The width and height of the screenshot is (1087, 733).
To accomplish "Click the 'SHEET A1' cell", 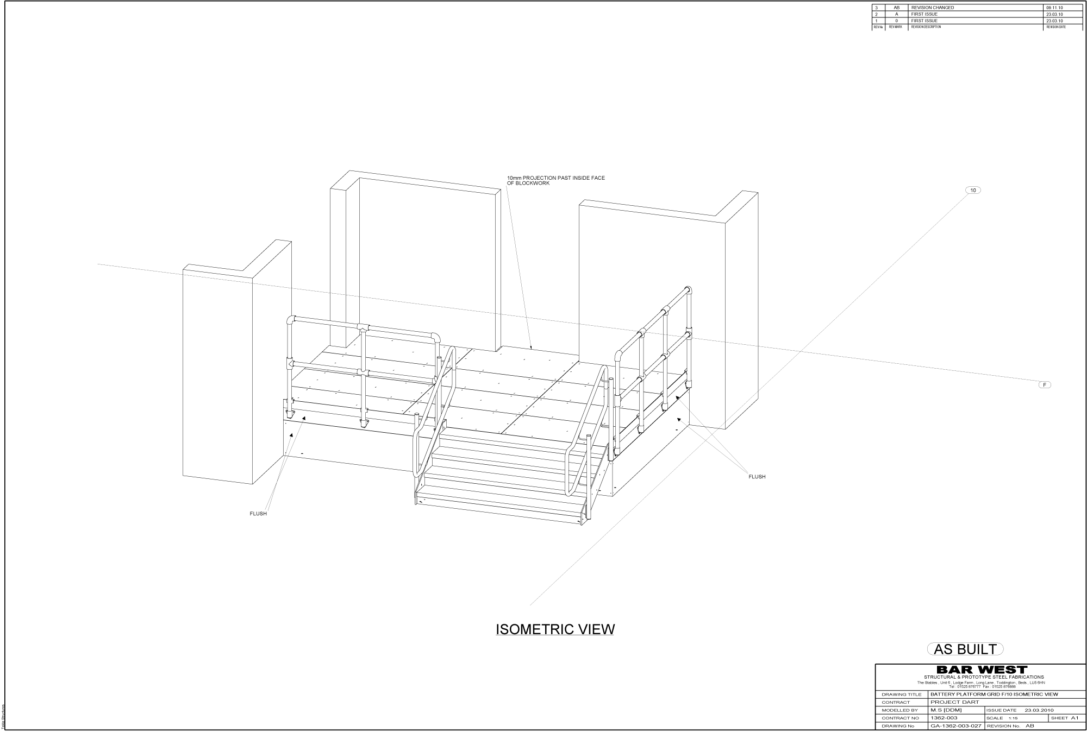I will tap(1067, 718).
